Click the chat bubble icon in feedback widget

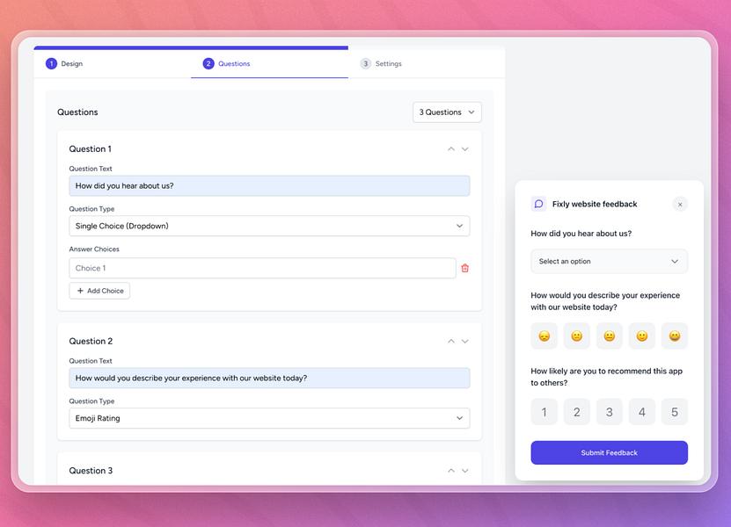(538, 204)
